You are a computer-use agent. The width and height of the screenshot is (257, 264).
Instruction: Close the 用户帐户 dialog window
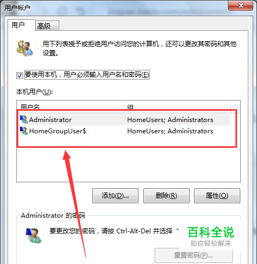point(241,6)
